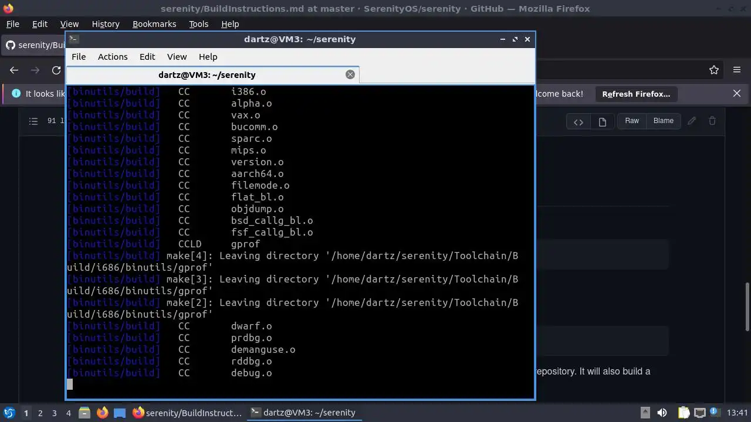Screen dimensions: 751x422
Task: Click the GitHub delete trash icon
Action: (712, 121)
